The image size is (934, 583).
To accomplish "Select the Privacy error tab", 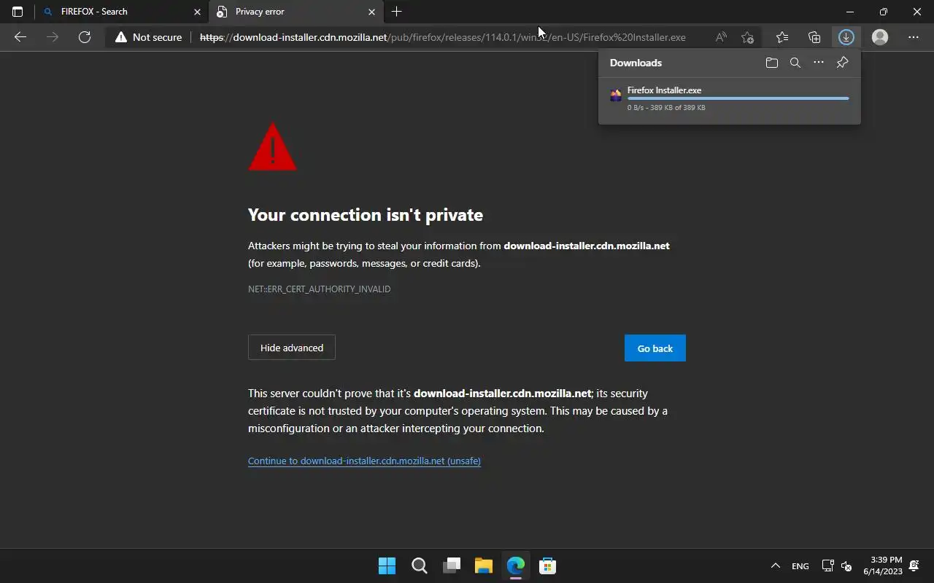I will pyautogui.click(x=296, y=12).
